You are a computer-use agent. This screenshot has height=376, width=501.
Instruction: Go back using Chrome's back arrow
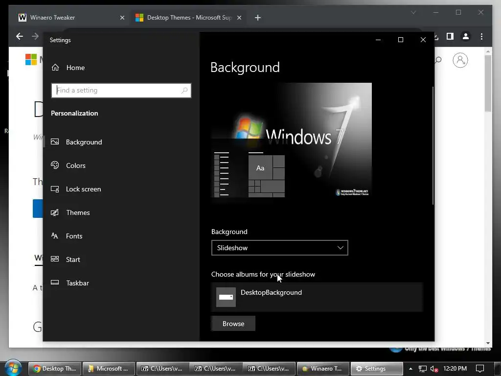tap(20, 36)
